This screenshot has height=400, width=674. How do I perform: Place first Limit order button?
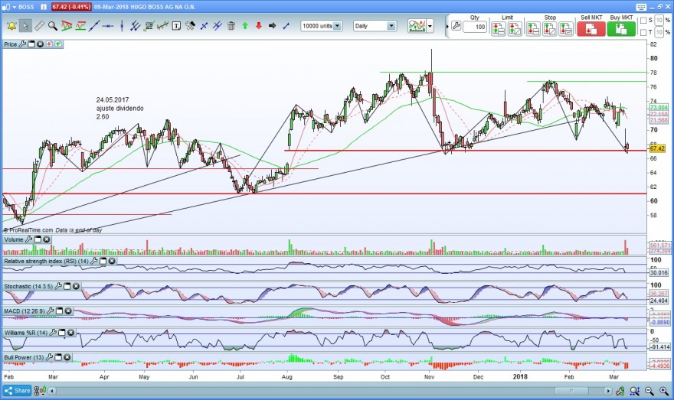tap(499, 29)
